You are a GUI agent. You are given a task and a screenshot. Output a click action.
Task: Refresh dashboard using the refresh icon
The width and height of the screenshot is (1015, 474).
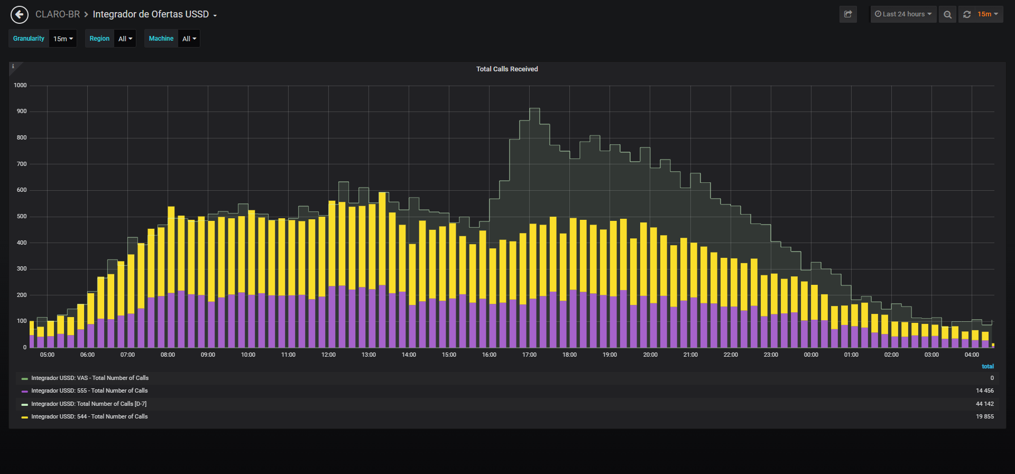point(967,14)
